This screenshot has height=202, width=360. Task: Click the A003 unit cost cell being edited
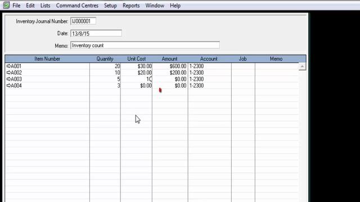[x=136, y=79]
